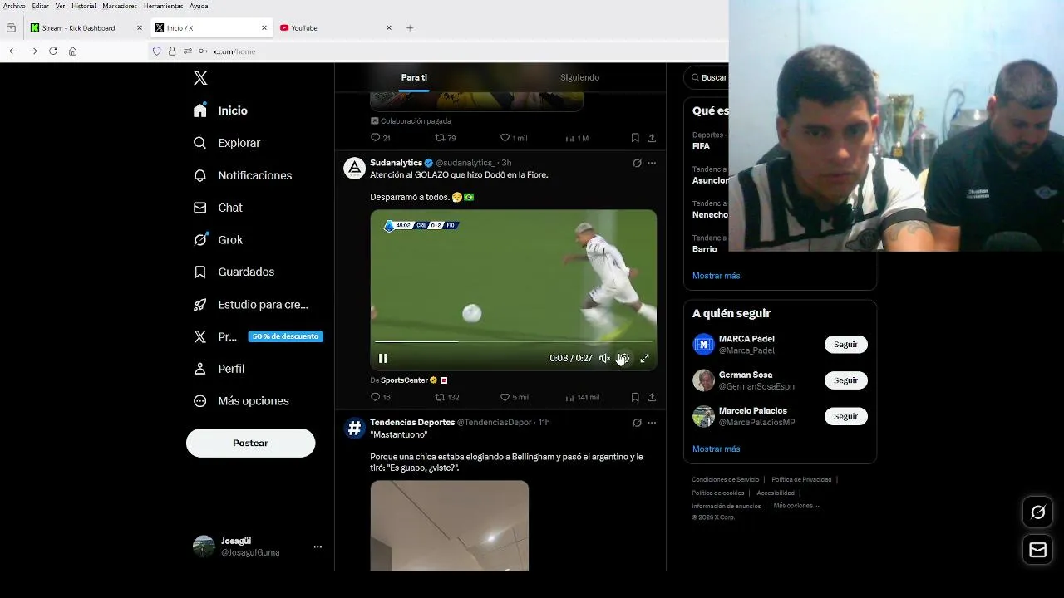Click the Postear button
Screen dimensions: 1064x598
coord(250,443)
